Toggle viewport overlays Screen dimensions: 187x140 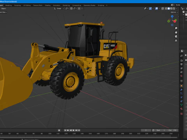tap(157, 9)
